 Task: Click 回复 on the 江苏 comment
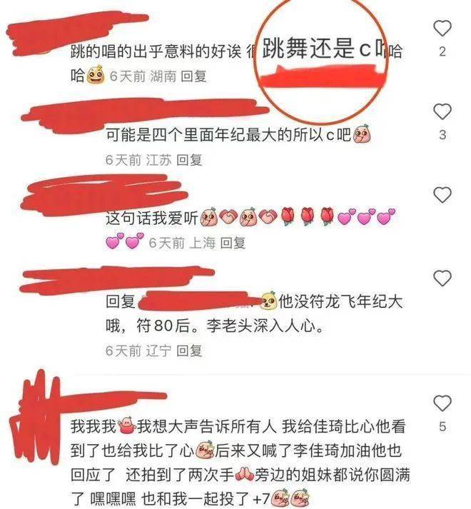[x=189, y=160]
